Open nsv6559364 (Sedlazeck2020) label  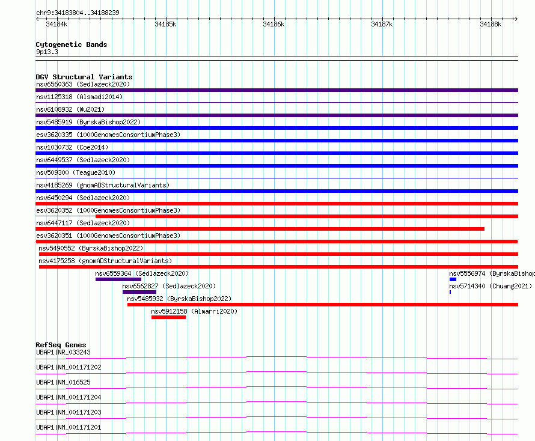tap(142, 273)
